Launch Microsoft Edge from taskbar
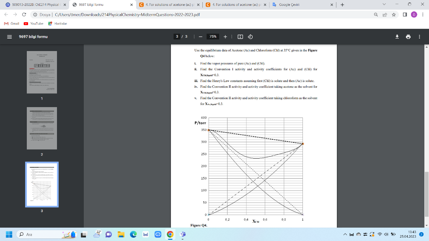Screen dimensions: 429x241 [x=133, y=234]
